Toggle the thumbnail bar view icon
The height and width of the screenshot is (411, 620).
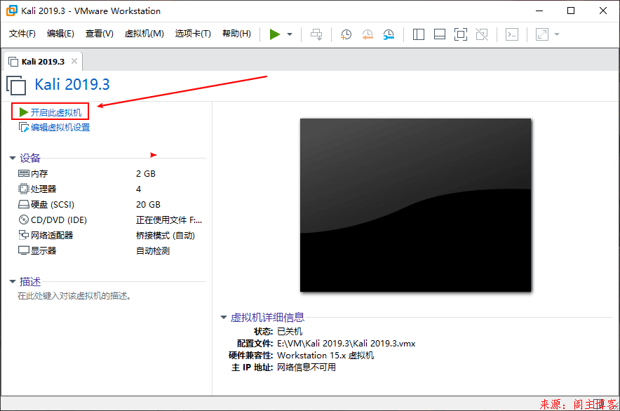(x=440, y=34)
